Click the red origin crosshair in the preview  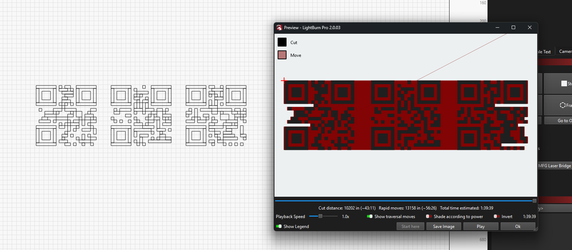click(284, 80)
